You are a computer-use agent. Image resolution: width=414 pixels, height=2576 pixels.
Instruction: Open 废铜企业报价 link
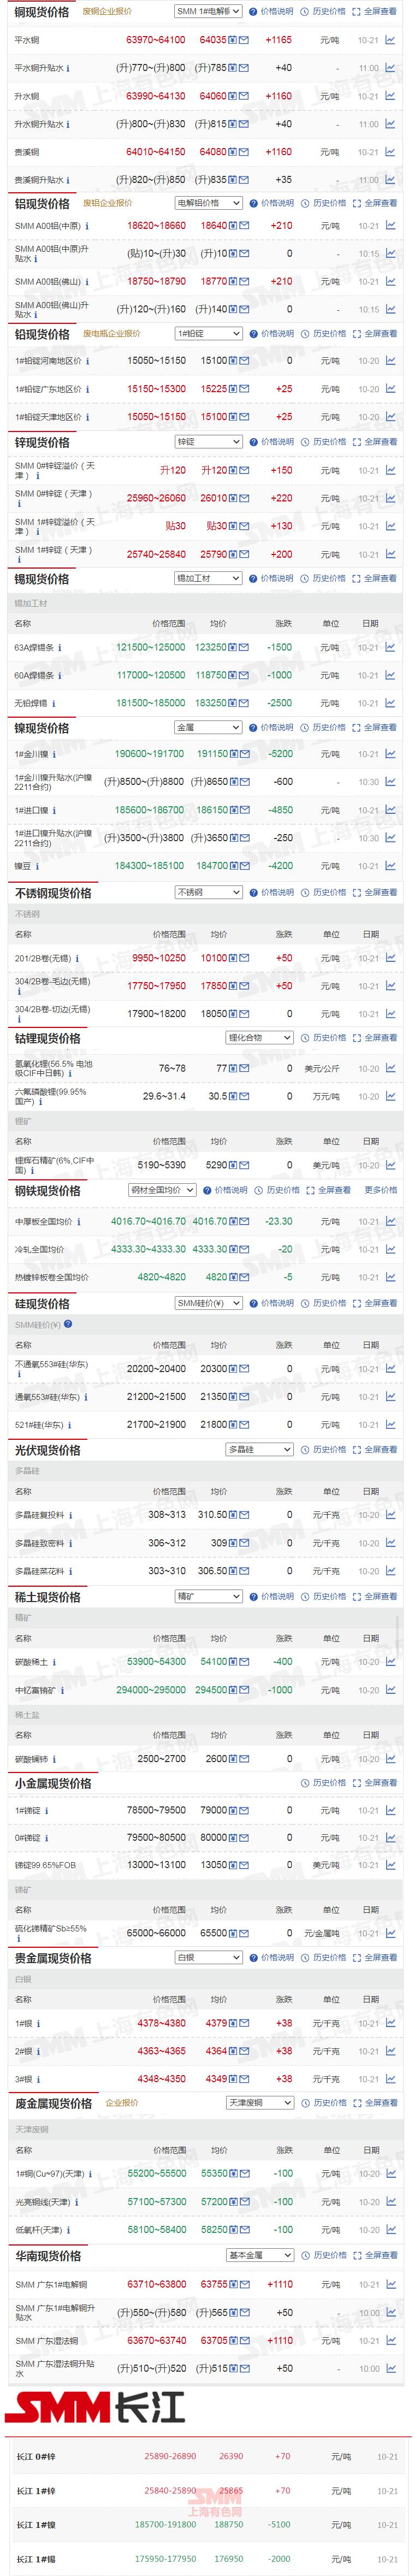click(x=107, y=12)
